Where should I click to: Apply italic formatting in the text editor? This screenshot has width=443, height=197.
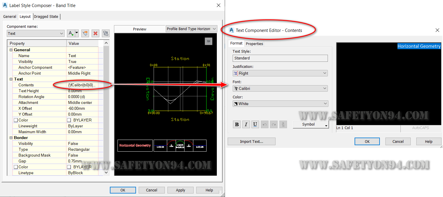click(x=246, y=124)
